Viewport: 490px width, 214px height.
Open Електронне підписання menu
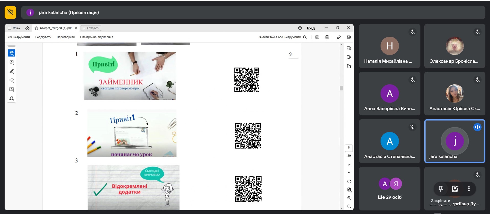click(96, 37)
